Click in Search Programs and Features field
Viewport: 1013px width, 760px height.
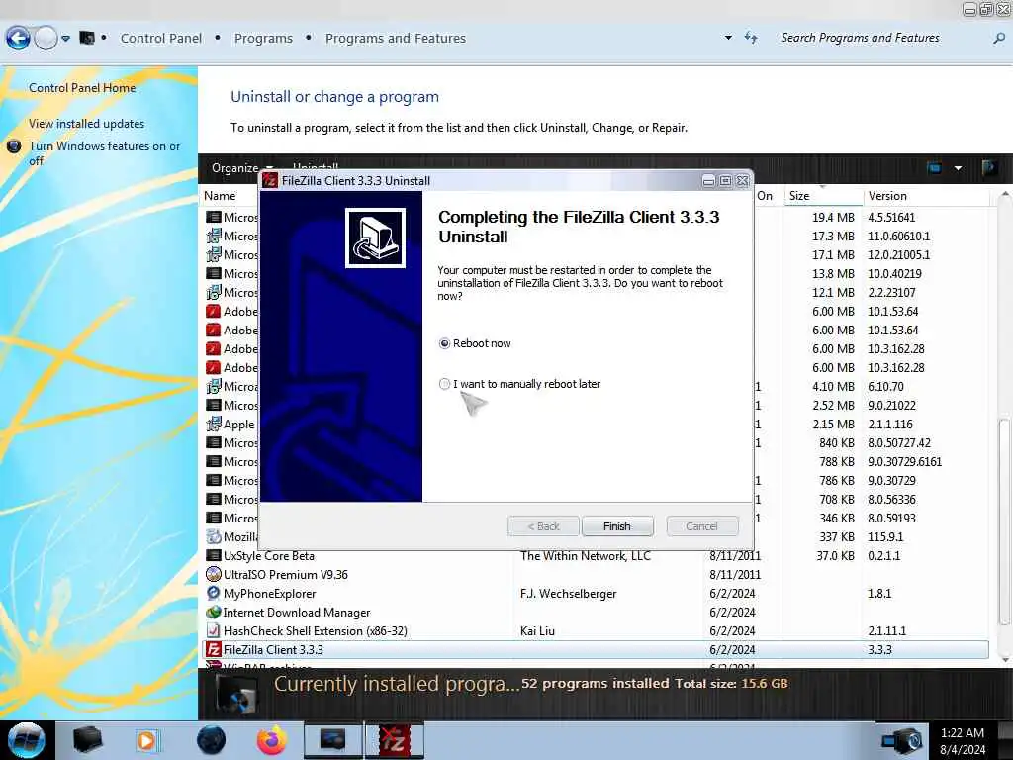pyautogui.click(x=881, y=38)
